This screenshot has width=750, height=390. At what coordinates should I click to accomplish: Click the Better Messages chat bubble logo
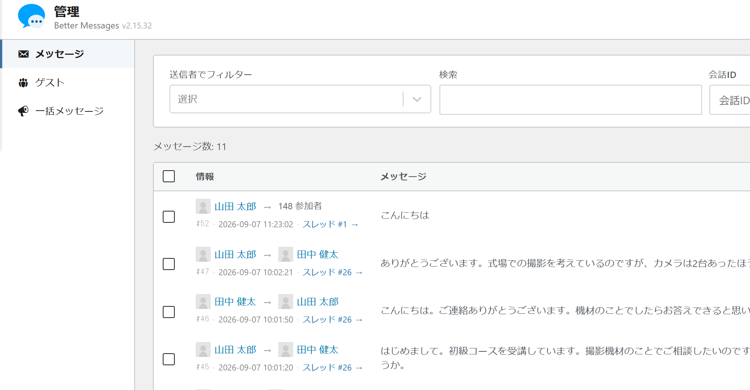pos(31,16)
